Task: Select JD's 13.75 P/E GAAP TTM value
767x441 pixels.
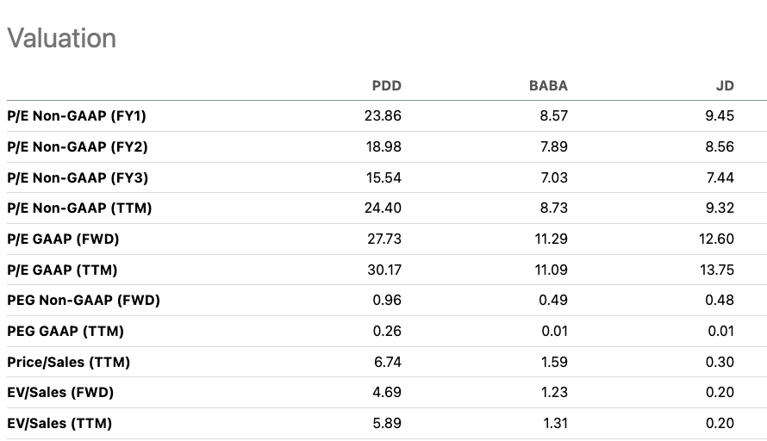Action: [717, 270]
